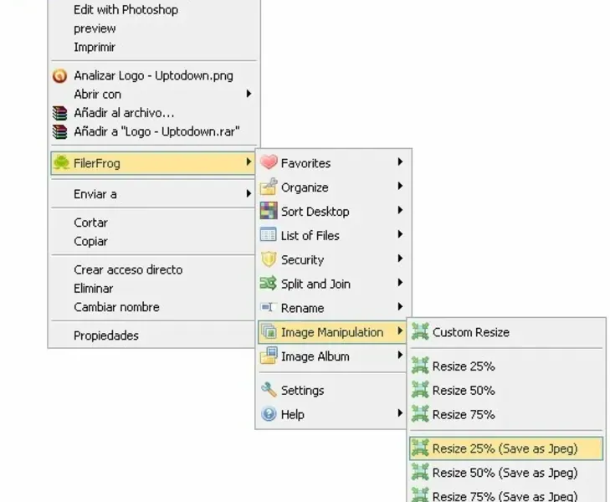610x502 pixels.
Task: Select Resize 50% option
Action: tap(464, 390)
